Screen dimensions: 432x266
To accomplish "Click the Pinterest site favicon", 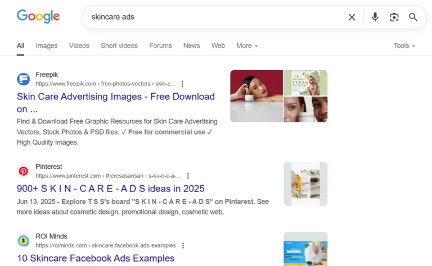I will tap(24, 171).
